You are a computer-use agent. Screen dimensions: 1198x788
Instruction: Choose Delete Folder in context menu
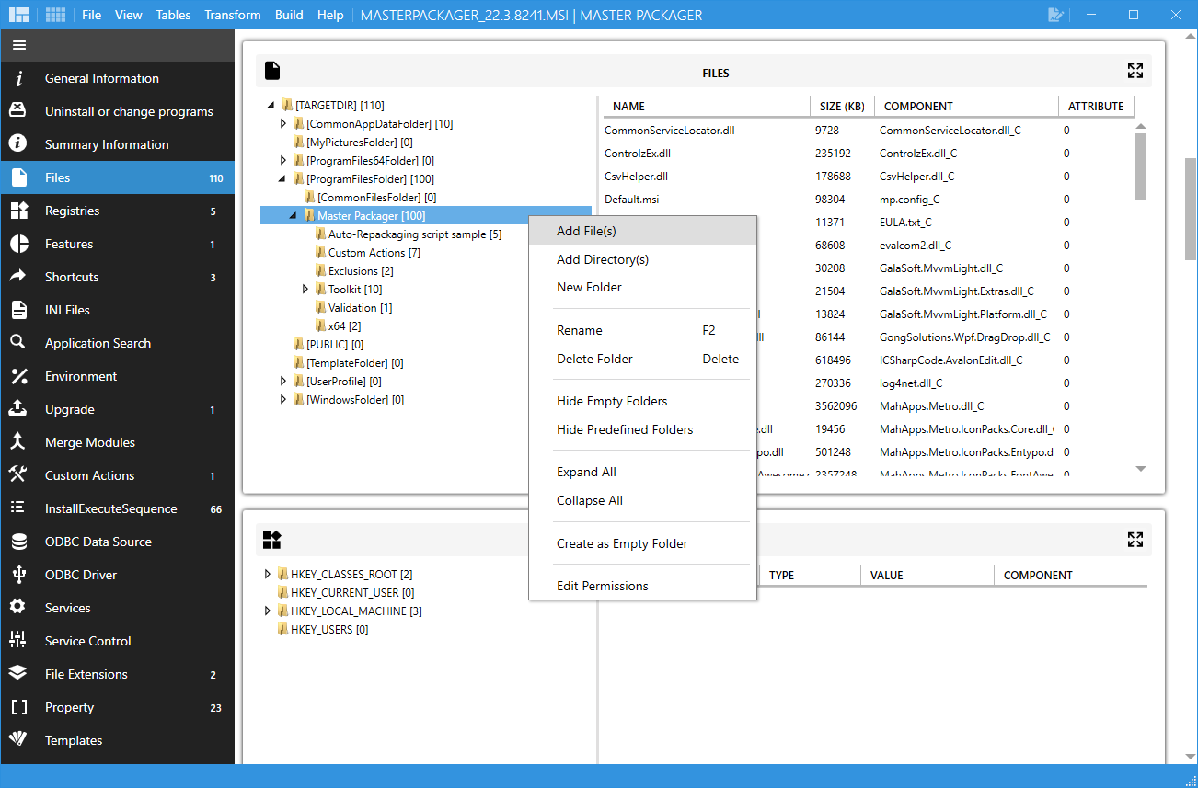pos(642,359)
